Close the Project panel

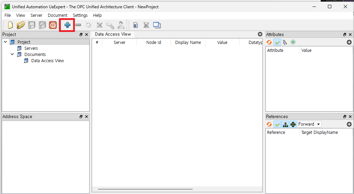click(x=87, y=35)
